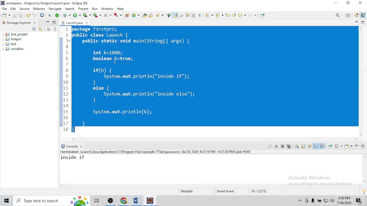Click the Coverage run icon
This screenshot has height=206, width=367.
(85, 15)
